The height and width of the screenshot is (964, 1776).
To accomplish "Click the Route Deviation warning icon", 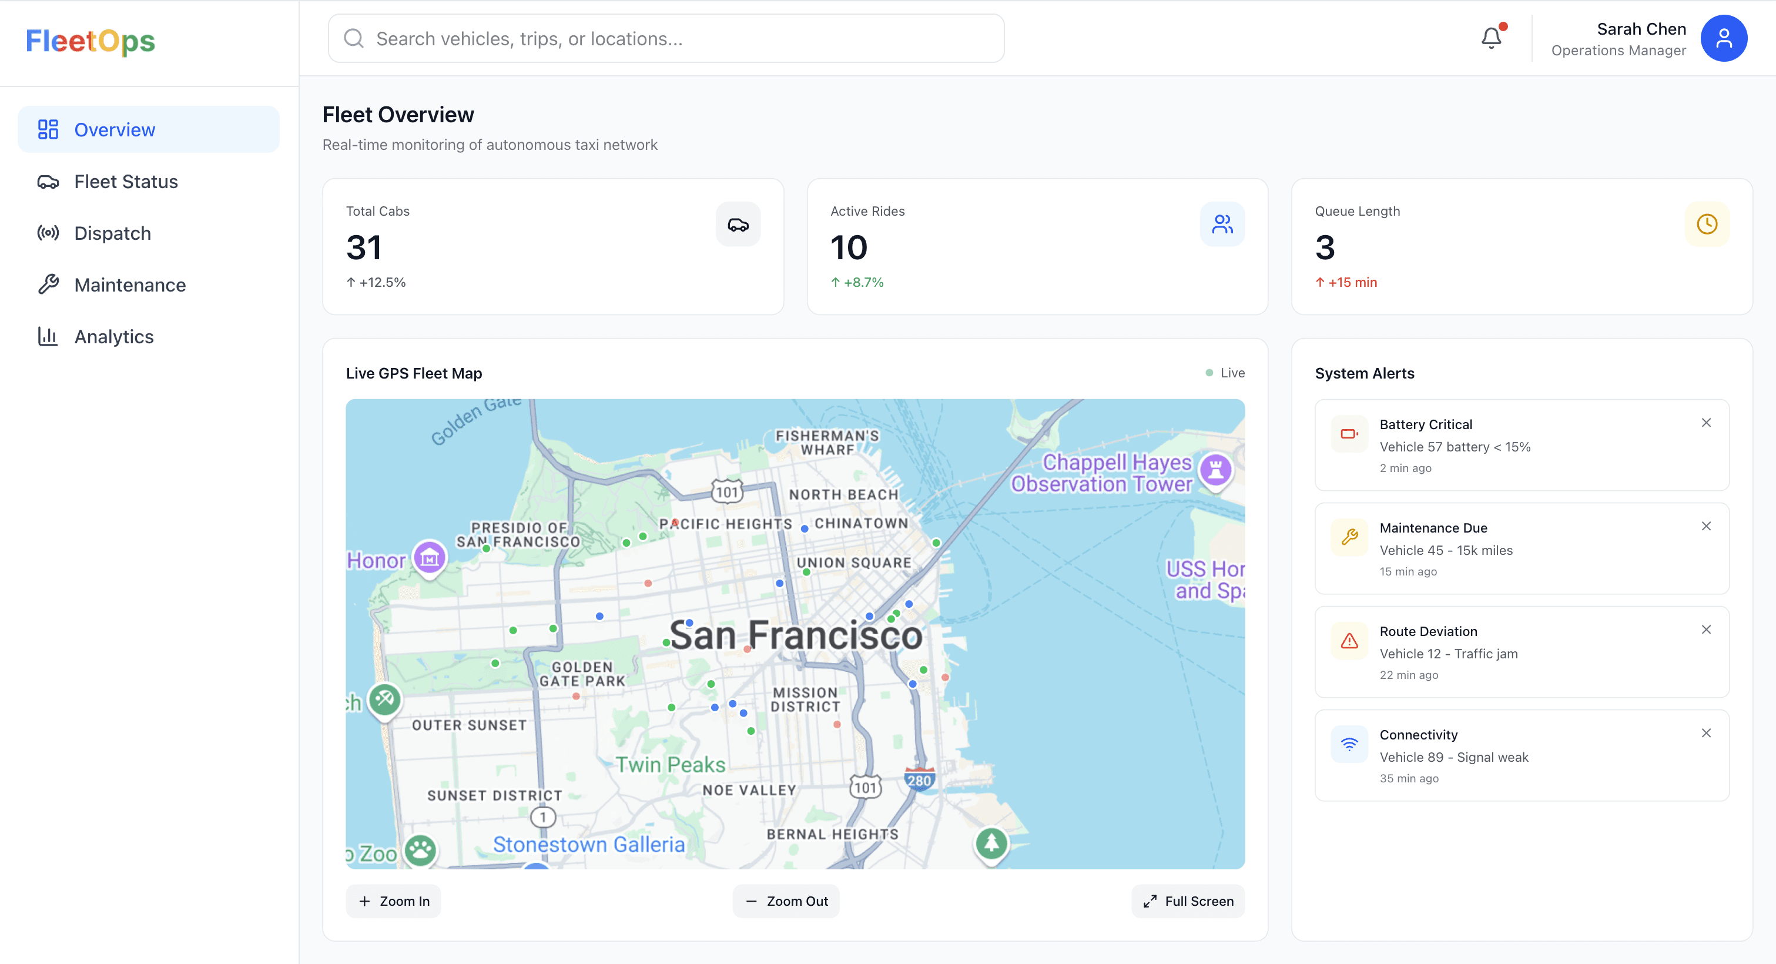I will point(1349,641).
